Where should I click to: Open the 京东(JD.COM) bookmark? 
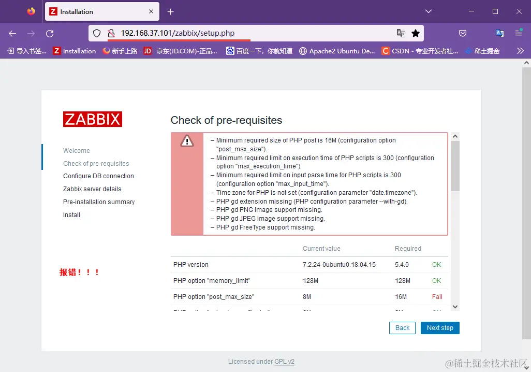tap(180, 51)
